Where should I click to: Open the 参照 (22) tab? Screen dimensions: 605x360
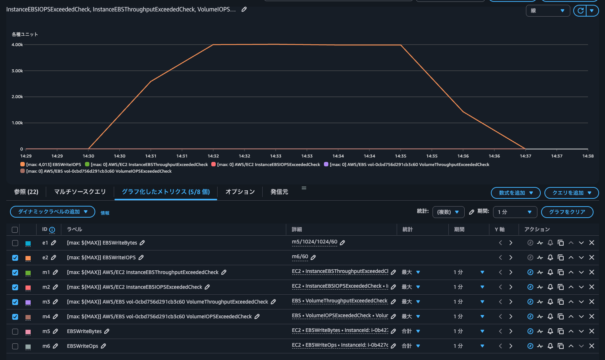click(x=26, y=192)
